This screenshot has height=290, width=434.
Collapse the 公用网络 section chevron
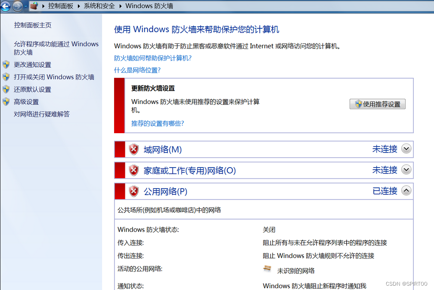click(406, 191)
